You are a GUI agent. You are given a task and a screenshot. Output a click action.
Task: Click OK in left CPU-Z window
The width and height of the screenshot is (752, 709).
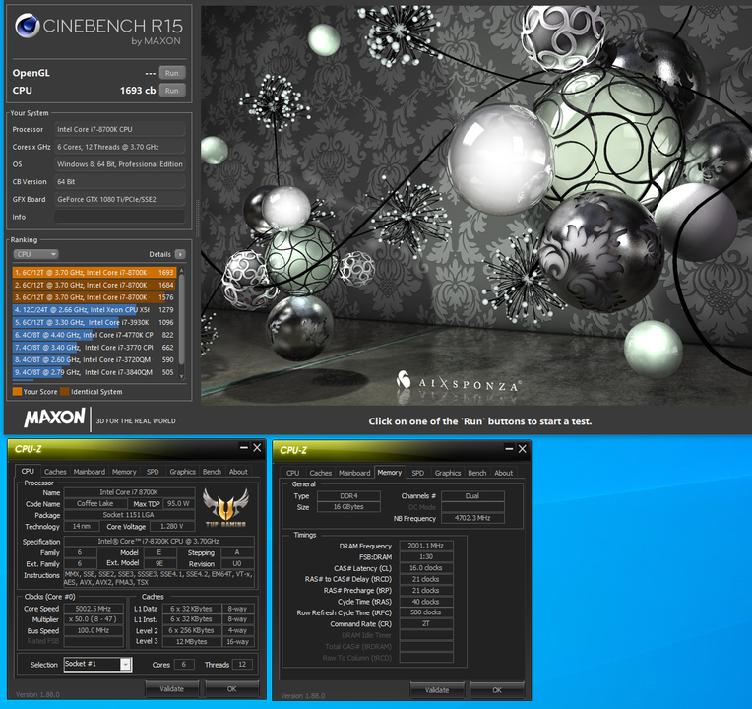(231, 689)
